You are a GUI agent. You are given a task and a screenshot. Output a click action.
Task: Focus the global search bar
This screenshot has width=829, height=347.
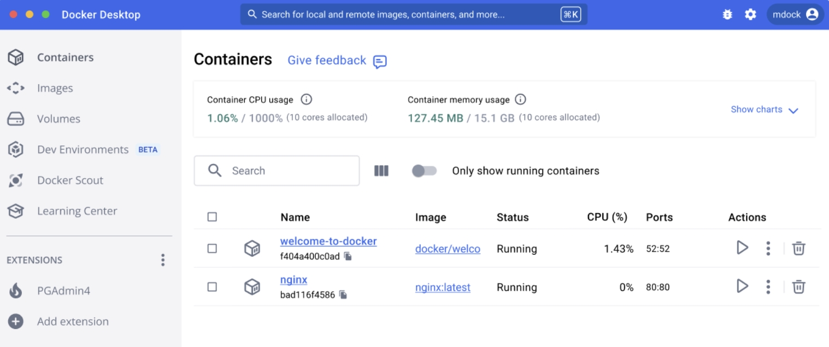pyautogui.click(x=414, y=15)
